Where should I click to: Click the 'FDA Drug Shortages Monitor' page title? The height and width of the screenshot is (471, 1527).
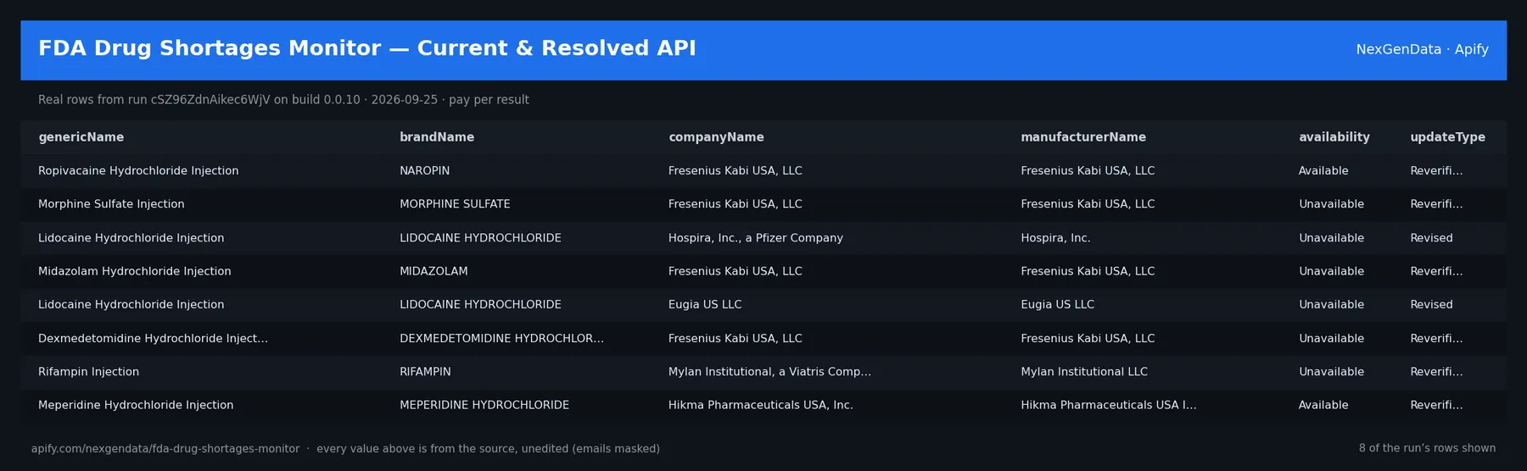366,48
